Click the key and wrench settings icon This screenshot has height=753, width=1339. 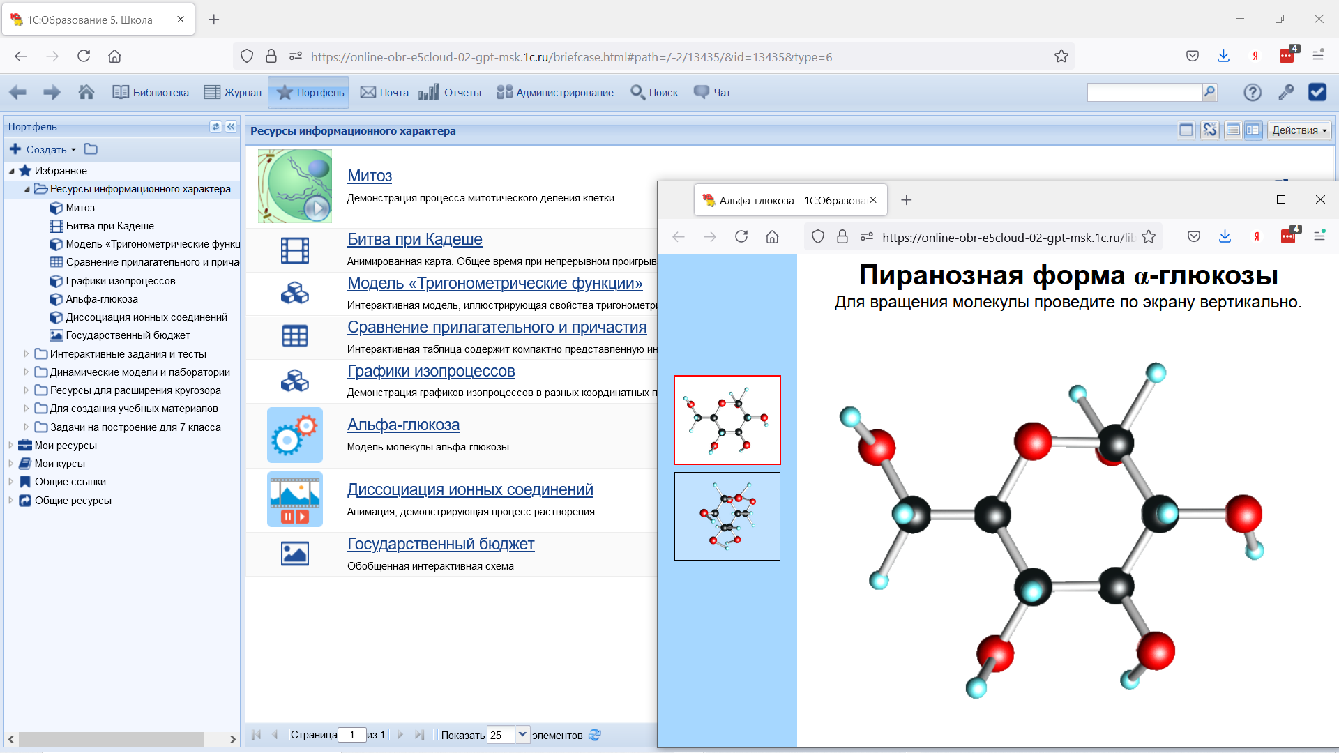[x=1285, y=92]
